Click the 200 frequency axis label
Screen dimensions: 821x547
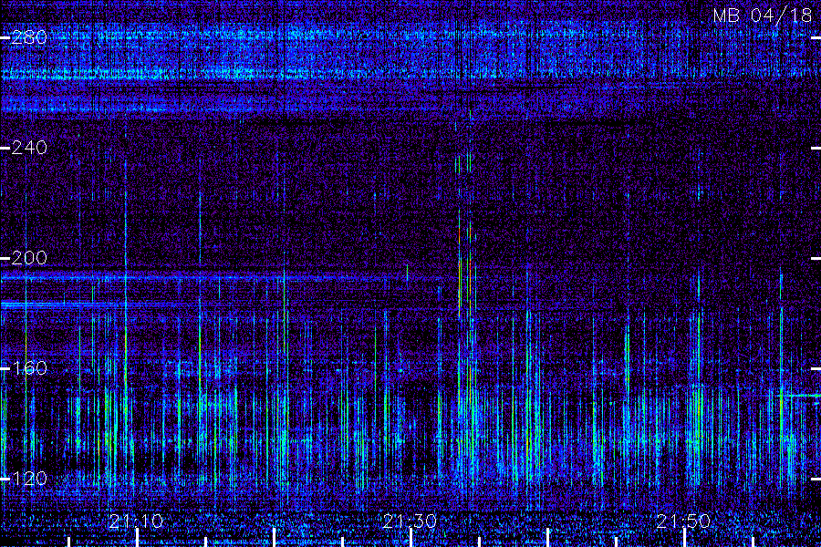[x=29, y=258]
